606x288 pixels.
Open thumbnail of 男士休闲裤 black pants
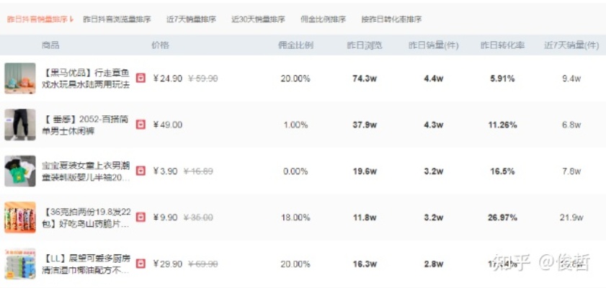click(x=20, y=125)
